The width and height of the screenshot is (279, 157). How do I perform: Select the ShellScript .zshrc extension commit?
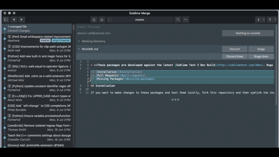[x=37, y=78]
